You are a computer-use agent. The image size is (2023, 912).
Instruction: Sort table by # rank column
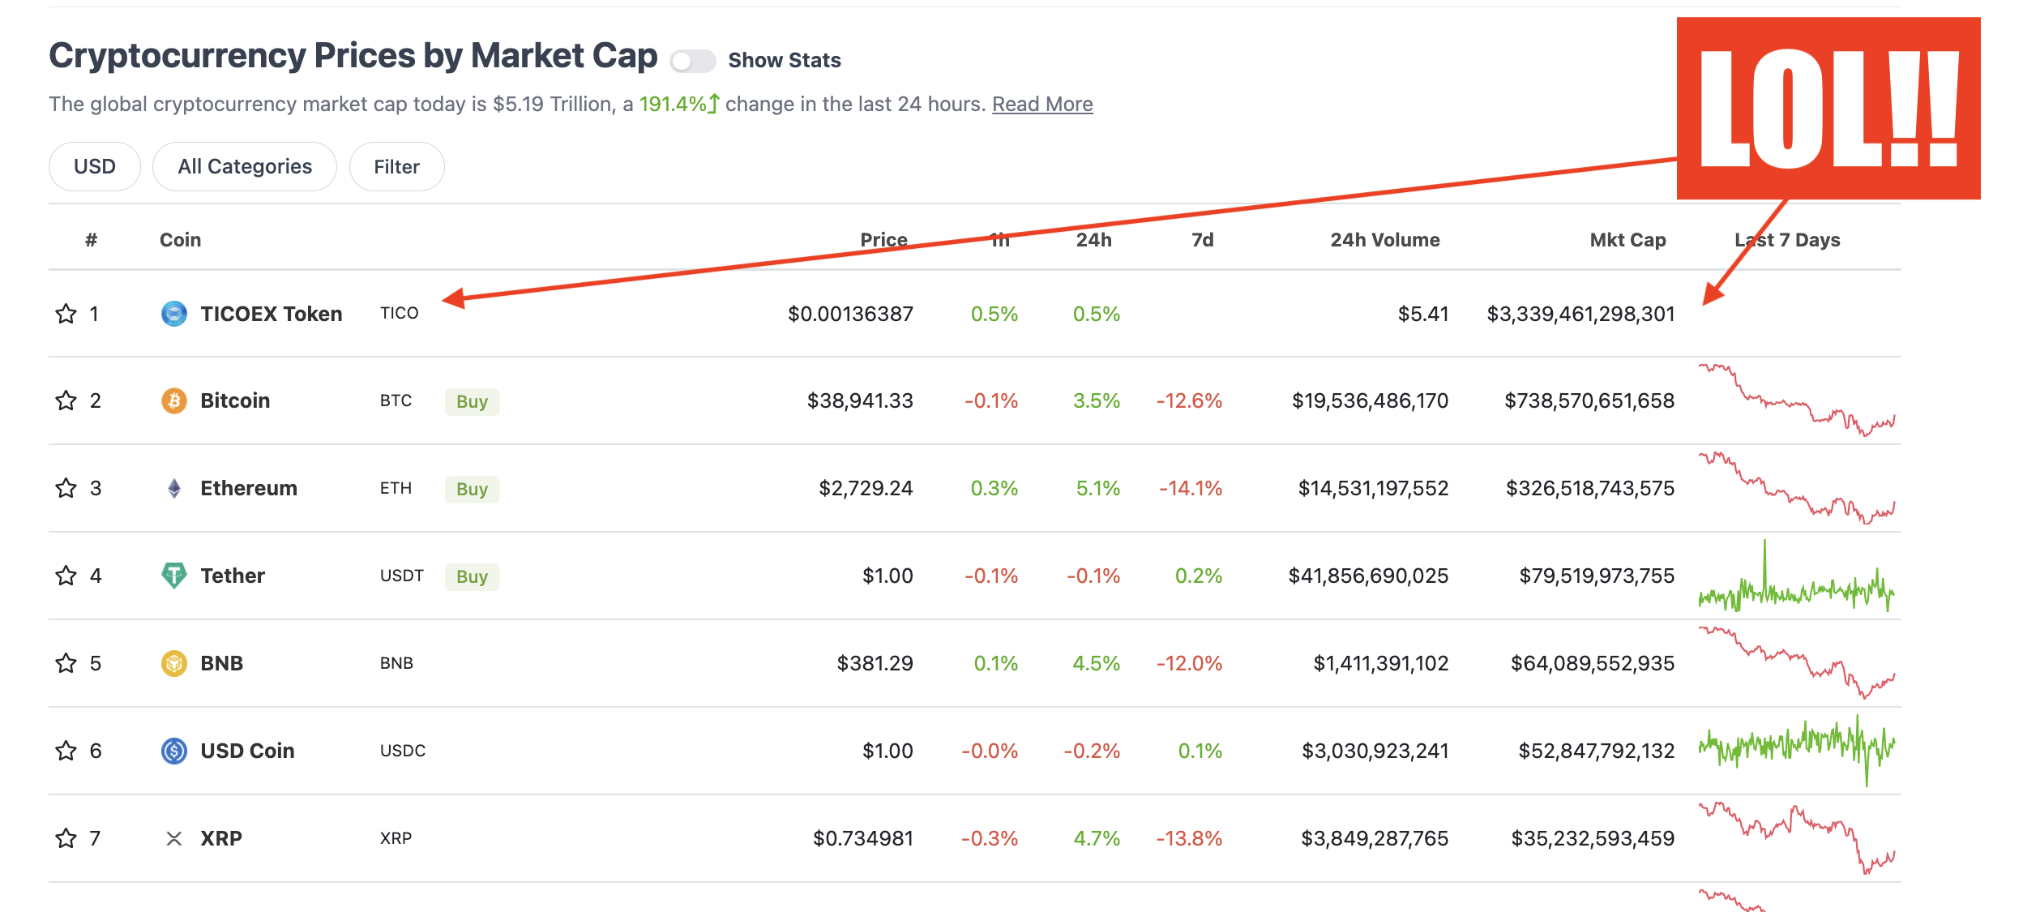click(x=91, y=240)
